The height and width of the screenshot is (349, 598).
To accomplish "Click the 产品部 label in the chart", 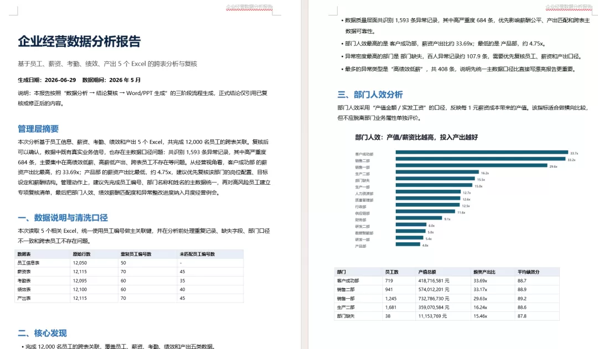I will tap(360, 246).
